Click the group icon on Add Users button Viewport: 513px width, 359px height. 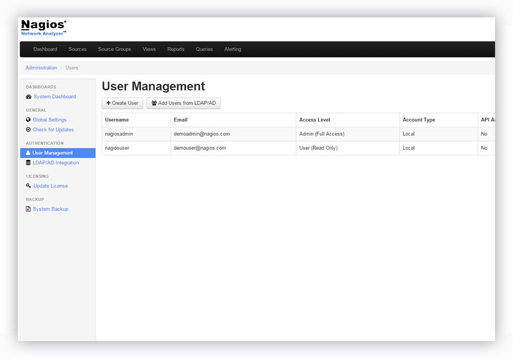154,103
